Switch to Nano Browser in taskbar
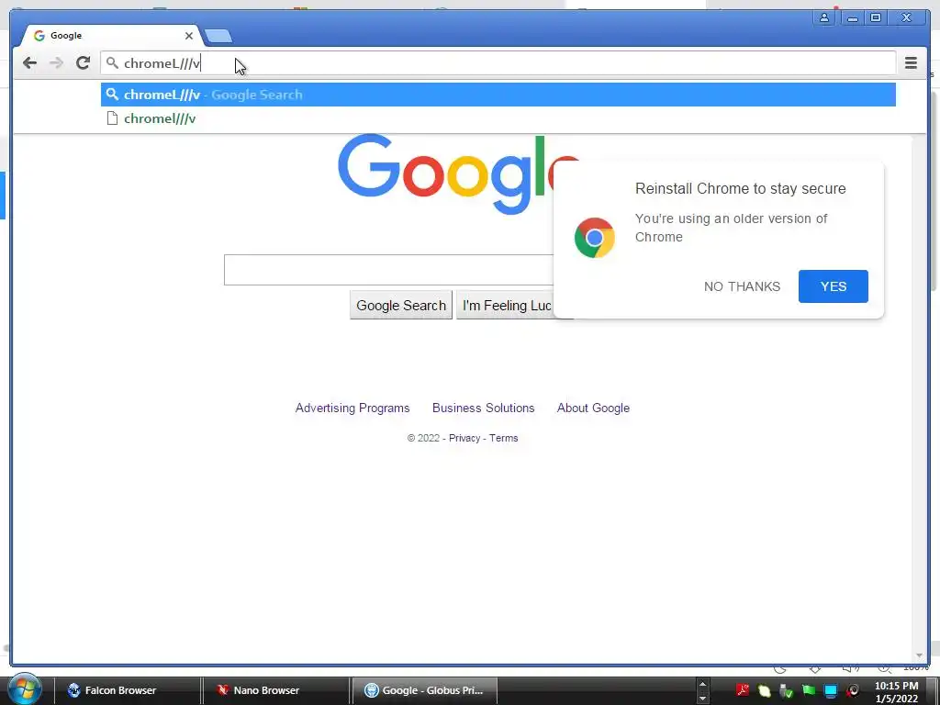This screenshot has width=940, height=705. click(274, 690)
